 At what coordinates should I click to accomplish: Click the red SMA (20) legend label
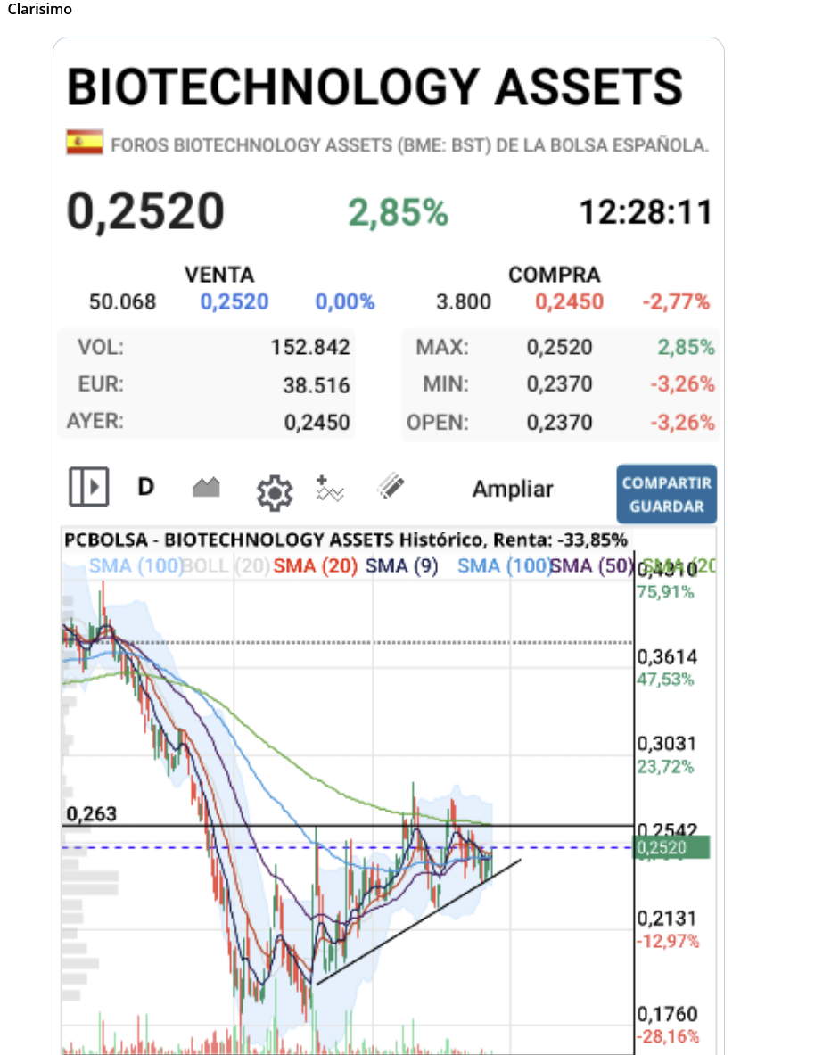pyautogui.click(x=315, y=566)
